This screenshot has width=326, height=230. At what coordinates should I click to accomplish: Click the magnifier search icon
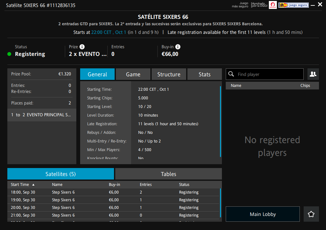tap(231, 74)
